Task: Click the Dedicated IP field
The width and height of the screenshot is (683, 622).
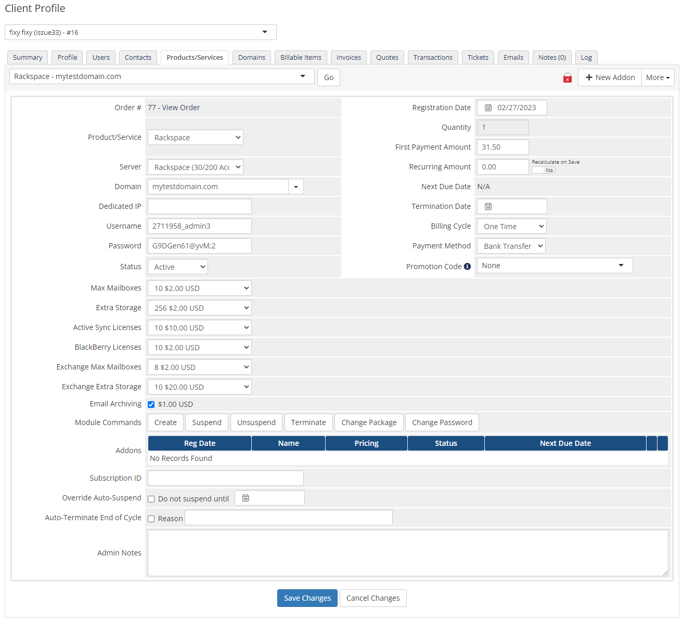Action: tap(200, 206)
